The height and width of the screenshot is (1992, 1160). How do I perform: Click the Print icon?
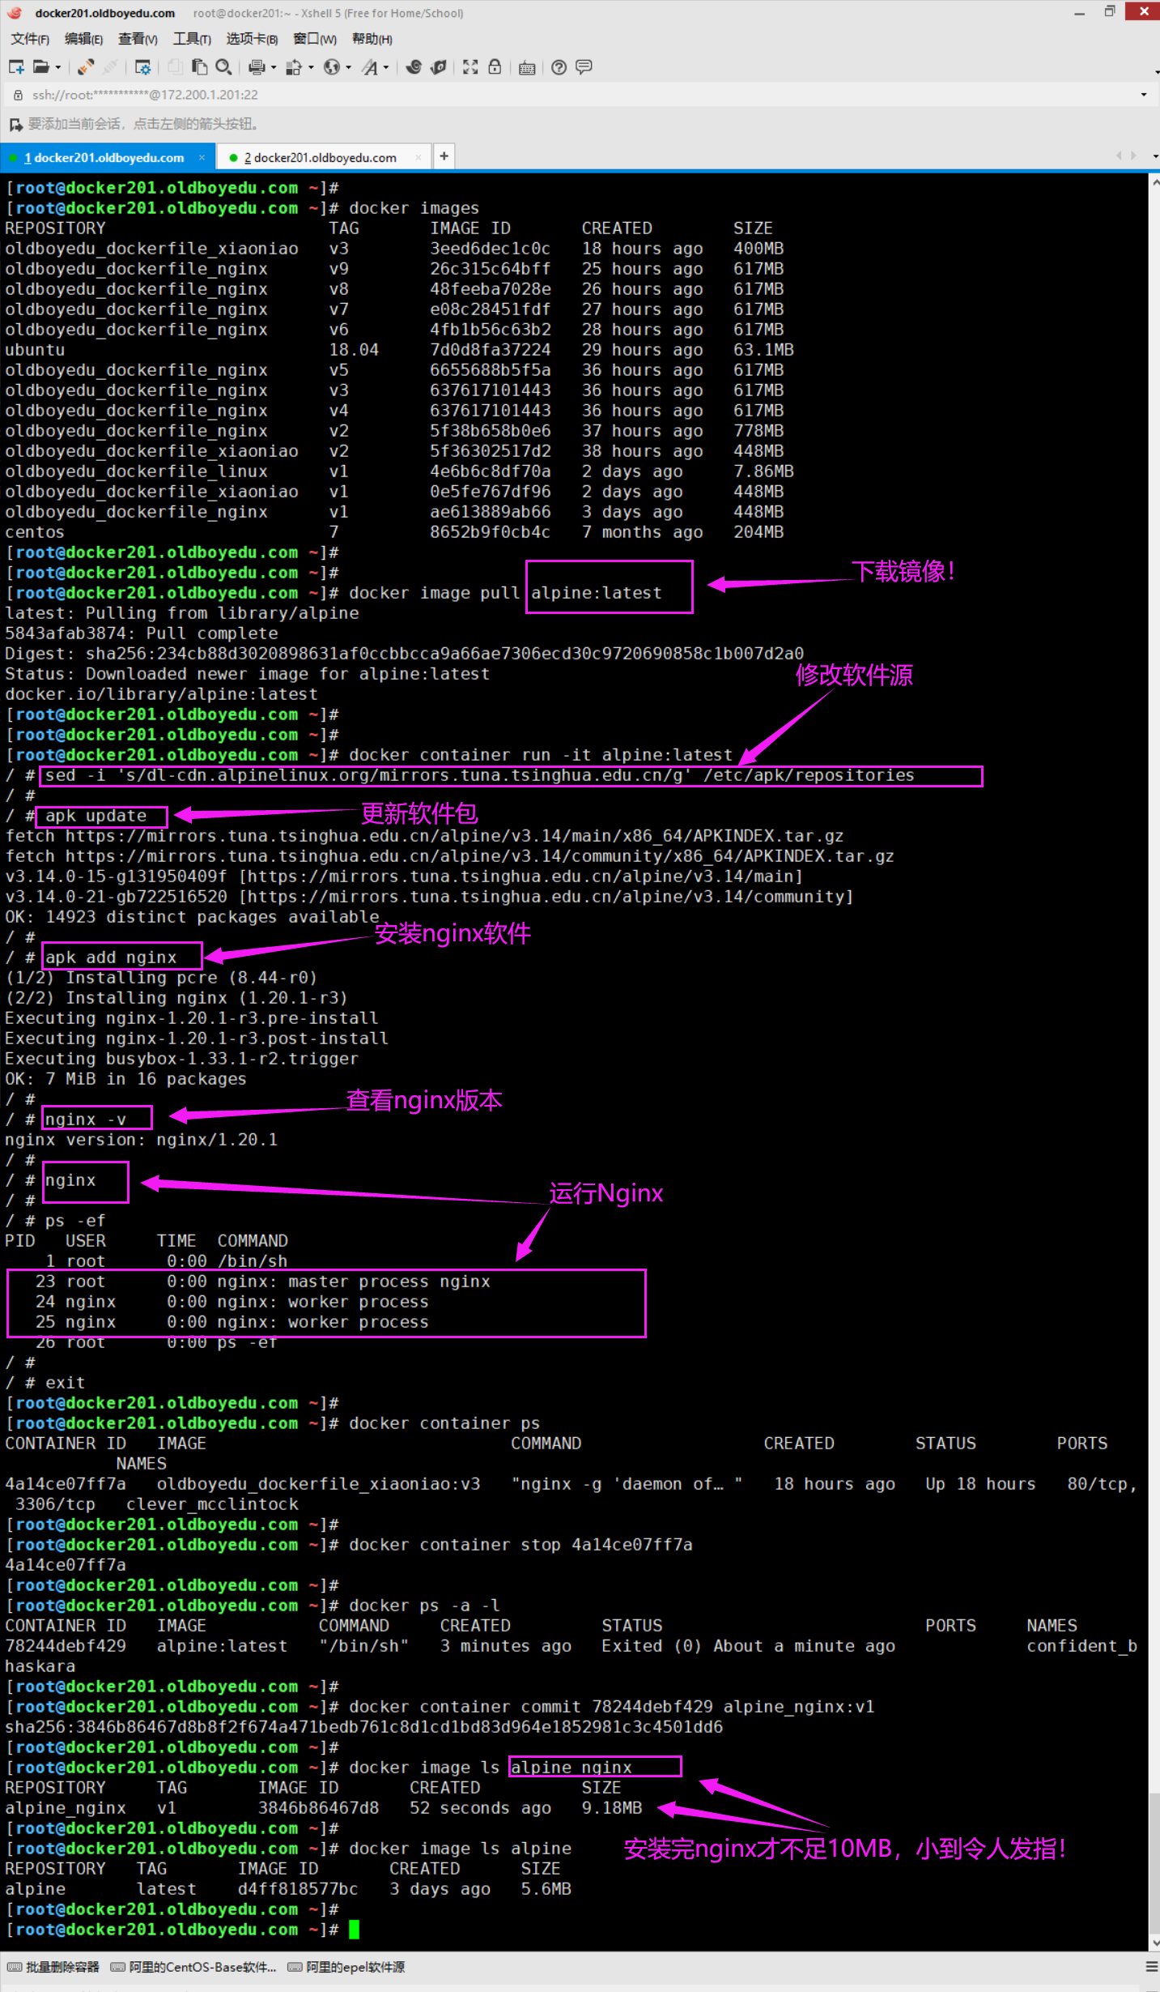point(257,67)
